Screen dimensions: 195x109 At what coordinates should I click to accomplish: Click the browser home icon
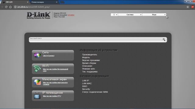pyautogui.click(x=10, y=7)
